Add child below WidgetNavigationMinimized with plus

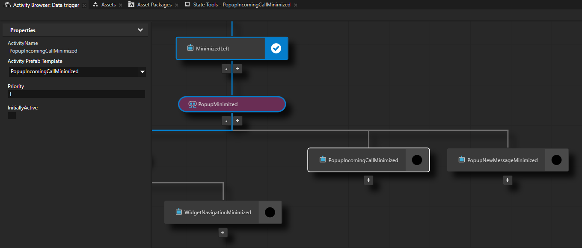pyautogui.click(x=223, y=233)
